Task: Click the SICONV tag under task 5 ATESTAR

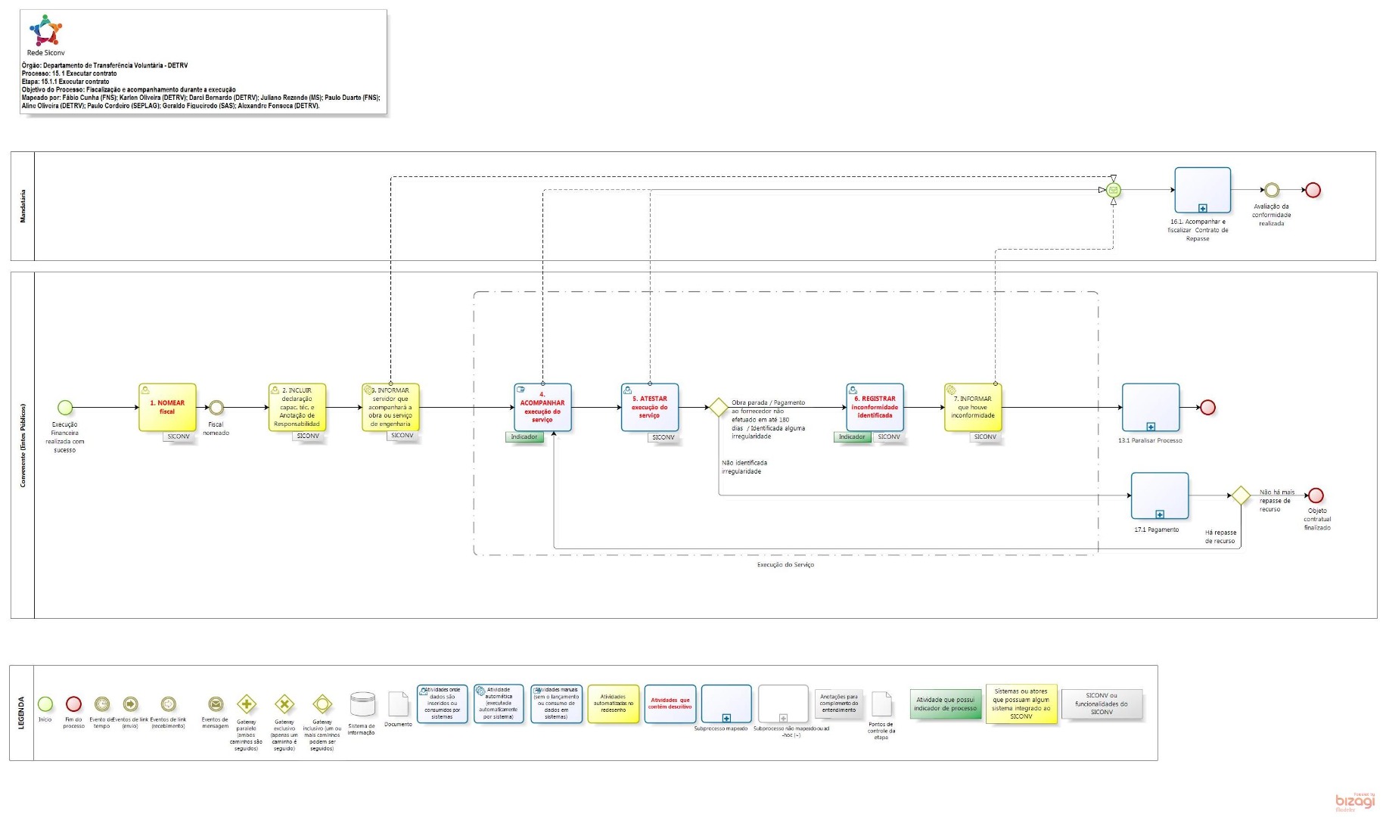Action: pos(663,437)
